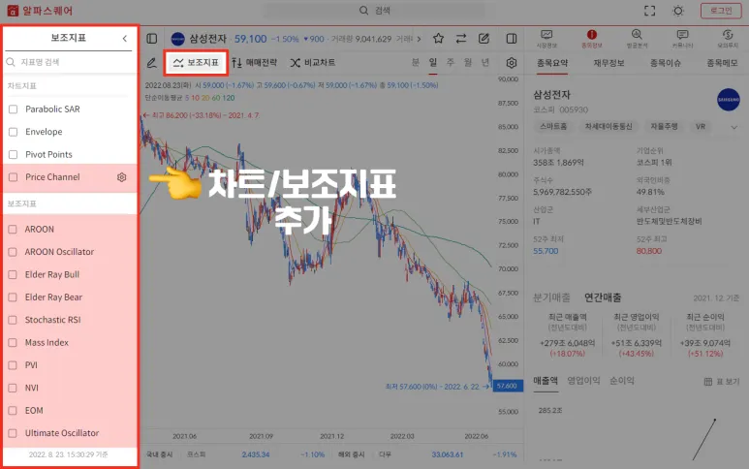Click the round Samsung company logo
The width and height of the screenshot is (749, 469).
point(728,100)
